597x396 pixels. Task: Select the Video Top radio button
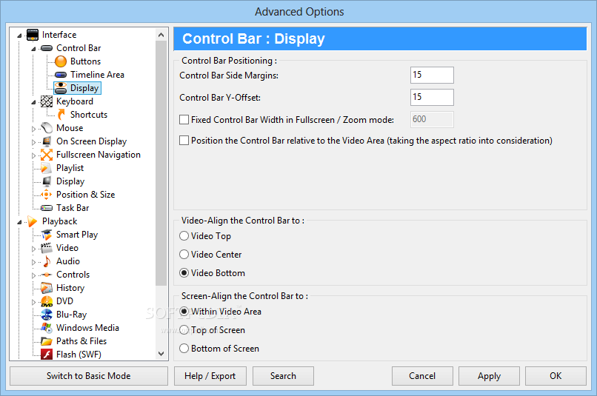pos(184,236)
